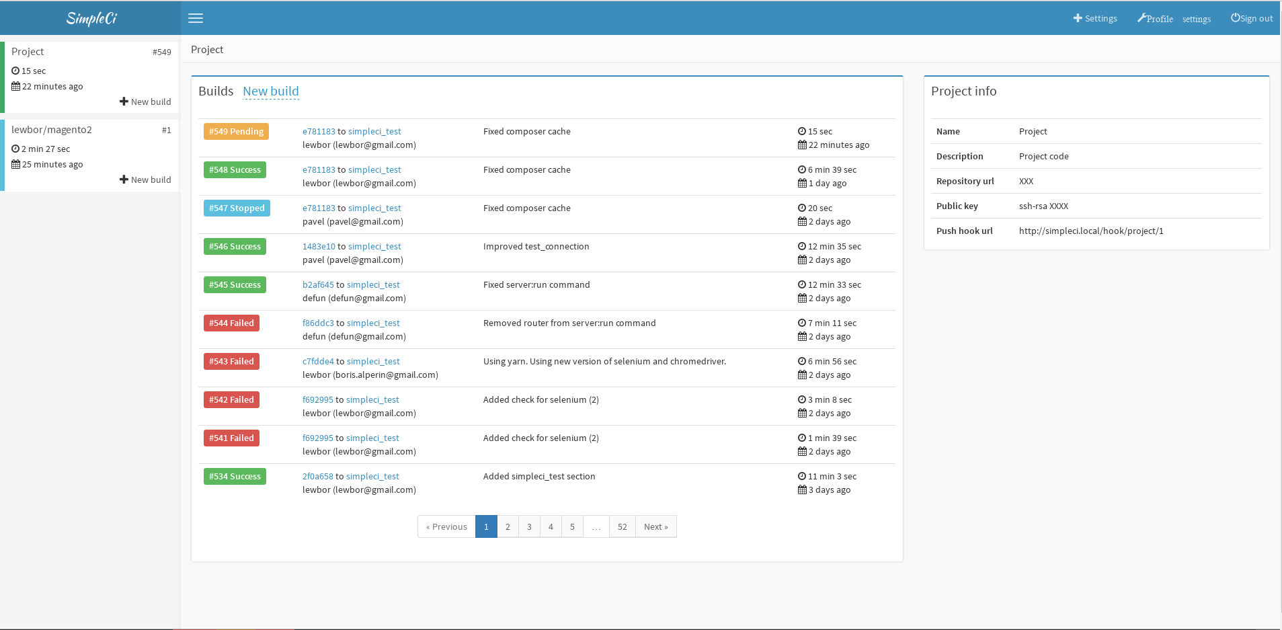Click calendar icon next to 3 days ago
The image size is (1282, 630).
(802, 489)
